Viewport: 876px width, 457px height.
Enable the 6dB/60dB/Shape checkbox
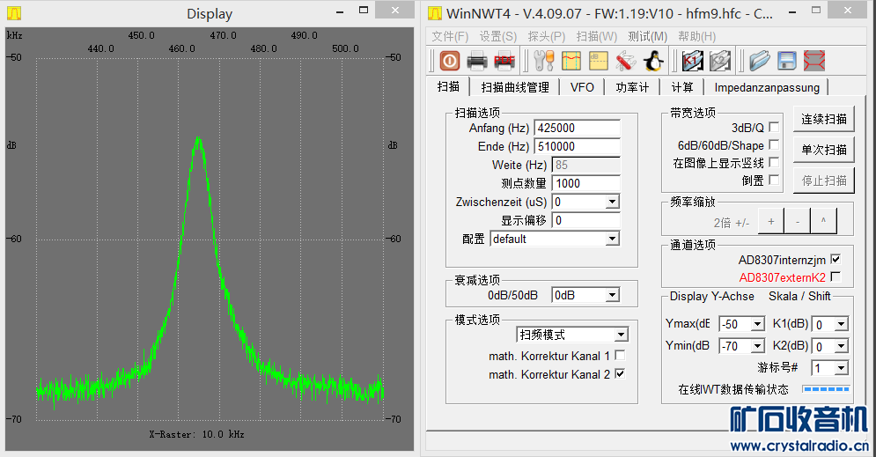(774, 144)
